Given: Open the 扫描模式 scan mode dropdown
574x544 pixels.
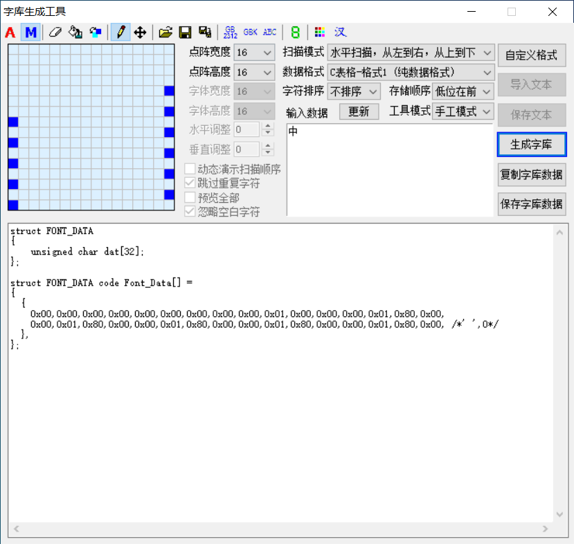Looking at the screenshot, I should pos(411,53).
